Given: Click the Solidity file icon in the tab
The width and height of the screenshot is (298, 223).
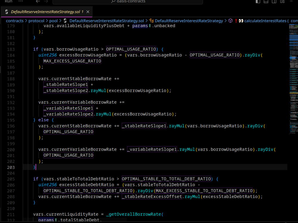Looking at the screenshot, I should click(6, 12).
